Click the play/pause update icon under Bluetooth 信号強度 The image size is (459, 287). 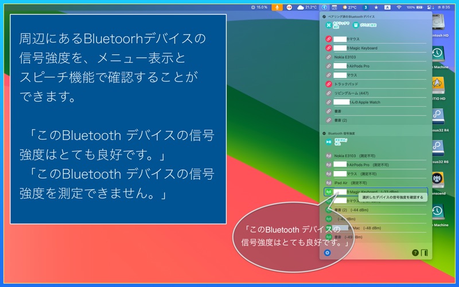click(328, 142)
